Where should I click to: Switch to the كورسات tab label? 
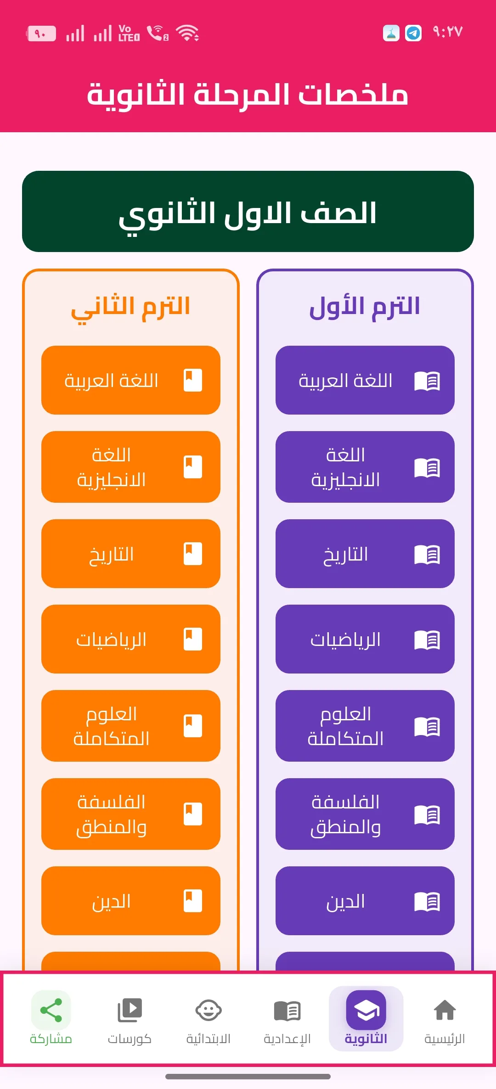(130, 1039)
